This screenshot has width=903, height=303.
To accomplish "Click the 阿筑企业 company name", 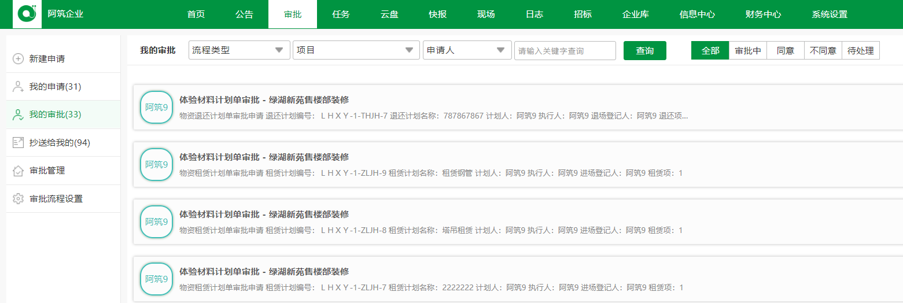I will [65, 13].
